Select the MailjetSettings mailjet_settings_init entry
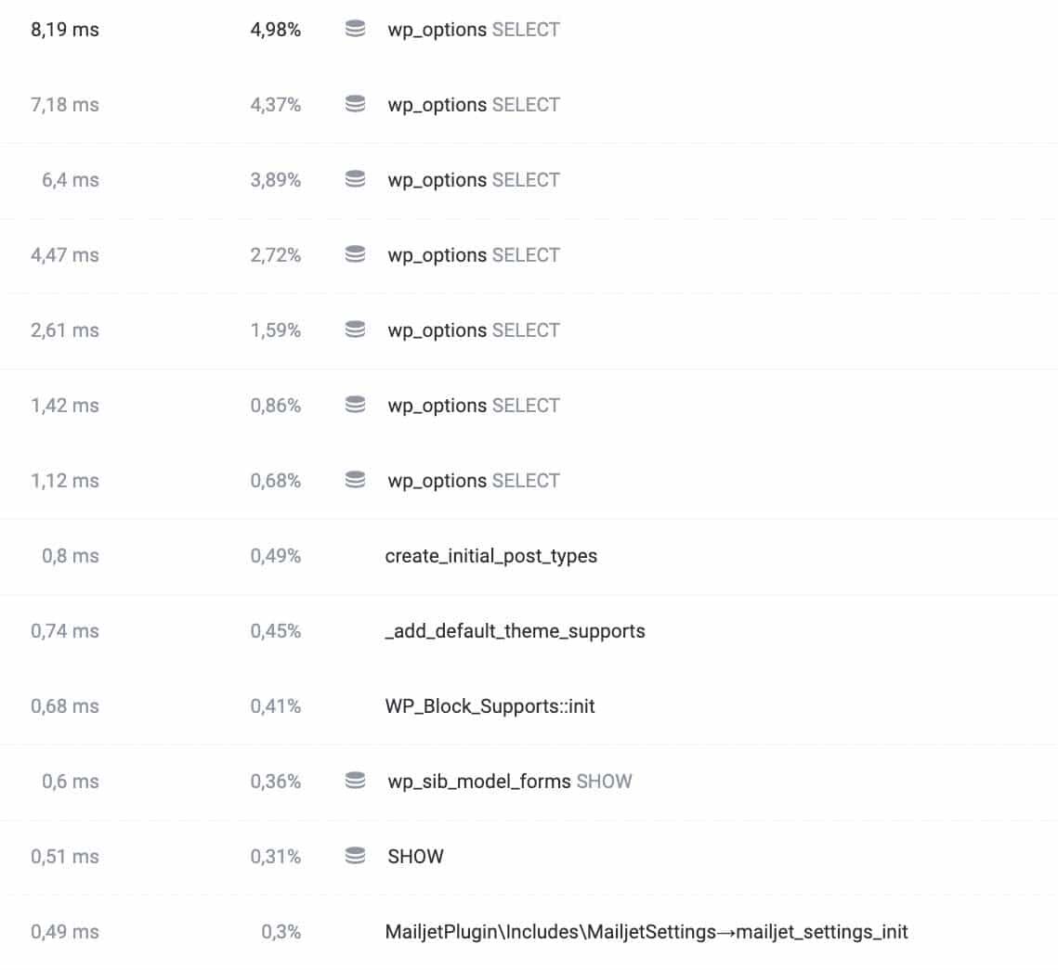The image size is (1058, 970). click(x=647, y=931)
